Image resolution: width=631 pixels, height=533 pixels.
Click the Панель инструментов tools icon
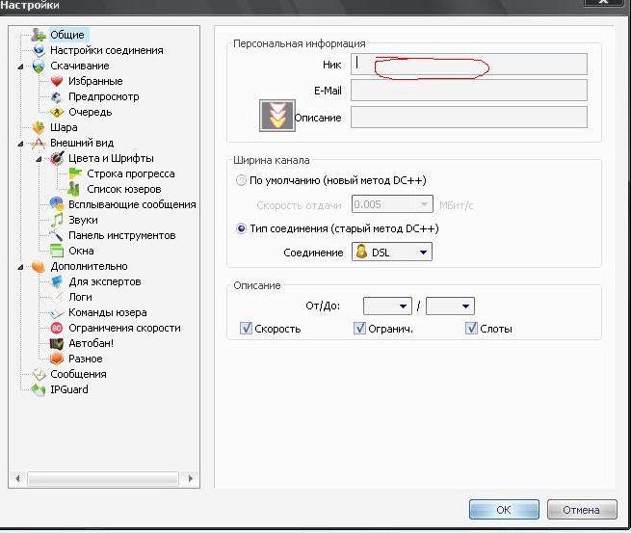click(57, 235)
